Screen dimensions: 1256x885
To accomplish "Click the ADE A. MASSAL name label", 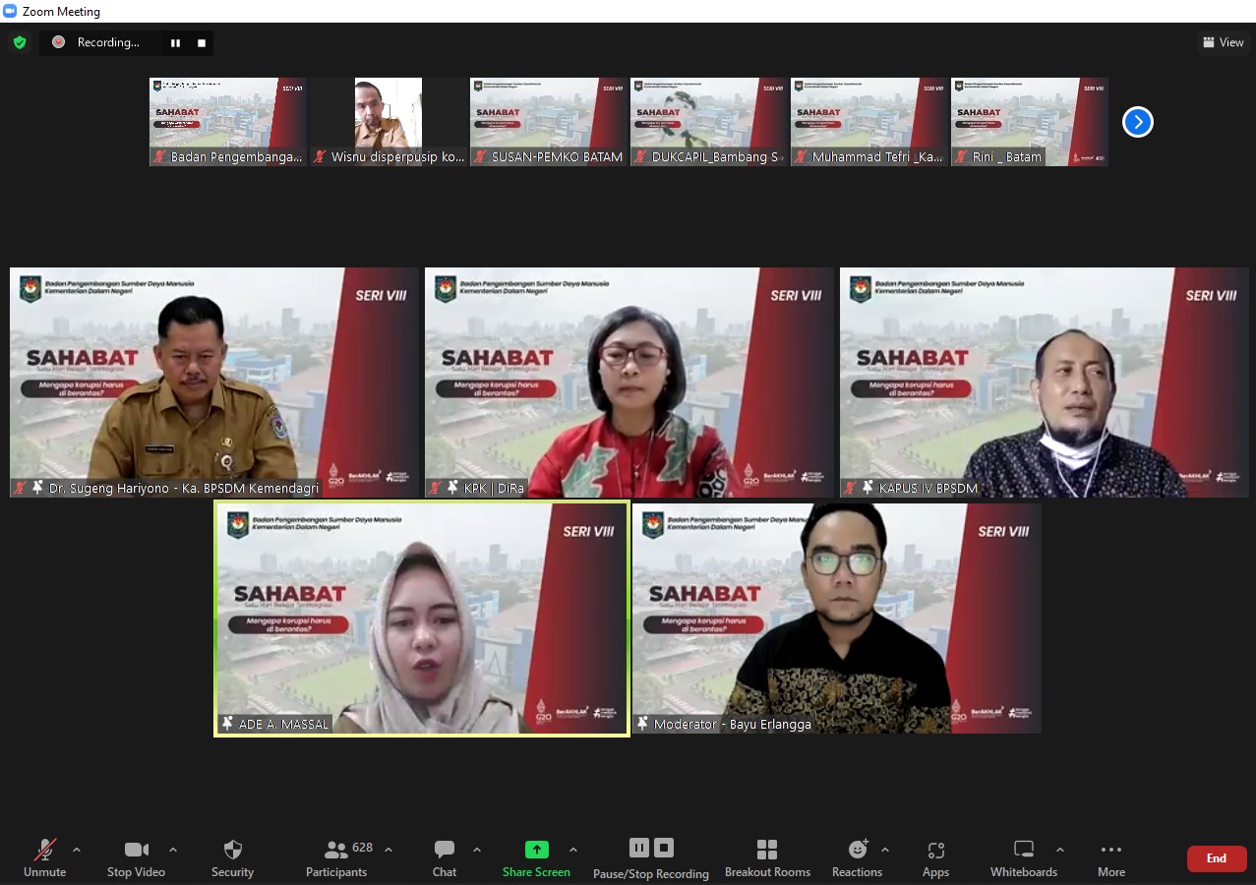I will 283,724.
